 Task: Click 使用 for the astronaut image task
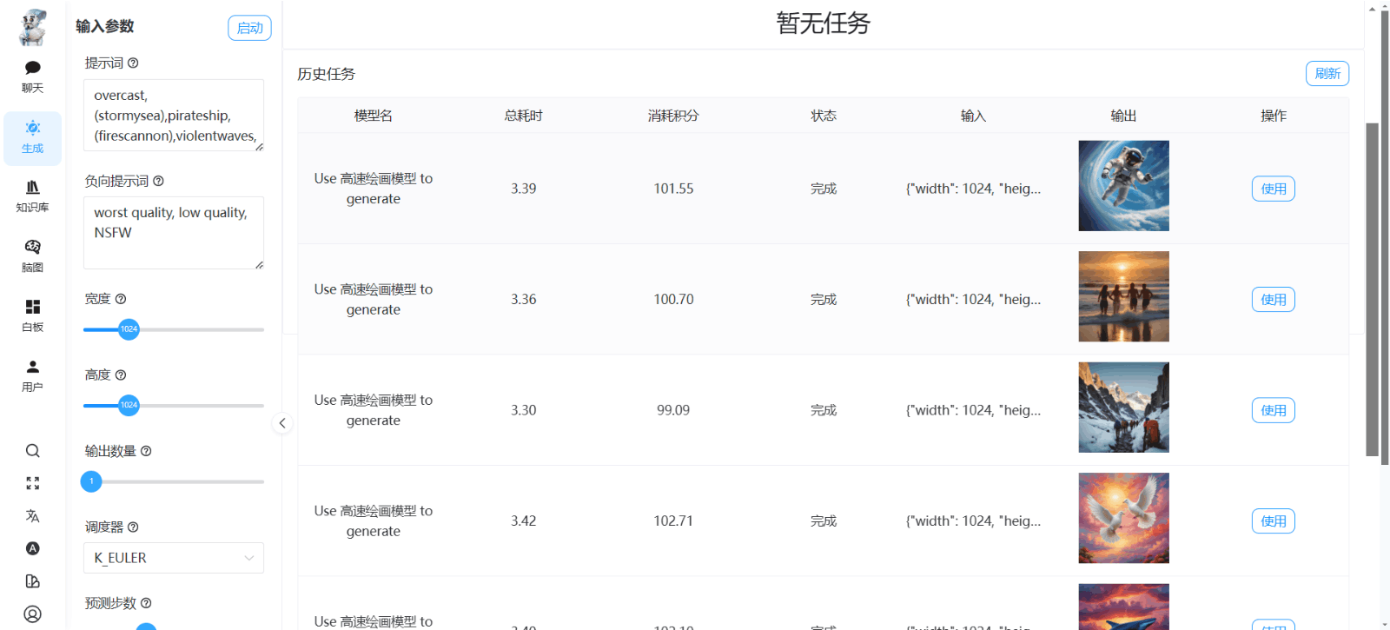click(1273, 189)
